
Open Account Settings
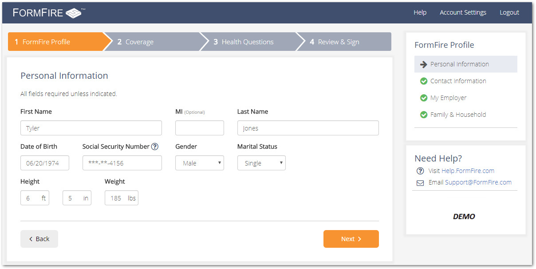(x=463, y=12)
